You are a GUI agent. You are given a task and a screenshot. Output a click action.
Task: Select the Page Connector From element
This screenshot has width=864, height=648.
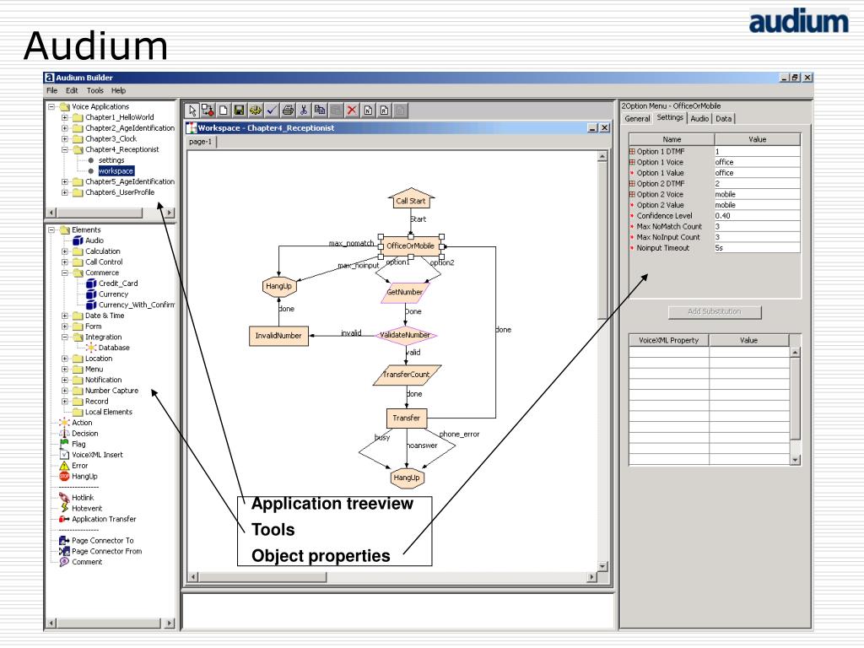pyautogui.click(x=100, y=551)
